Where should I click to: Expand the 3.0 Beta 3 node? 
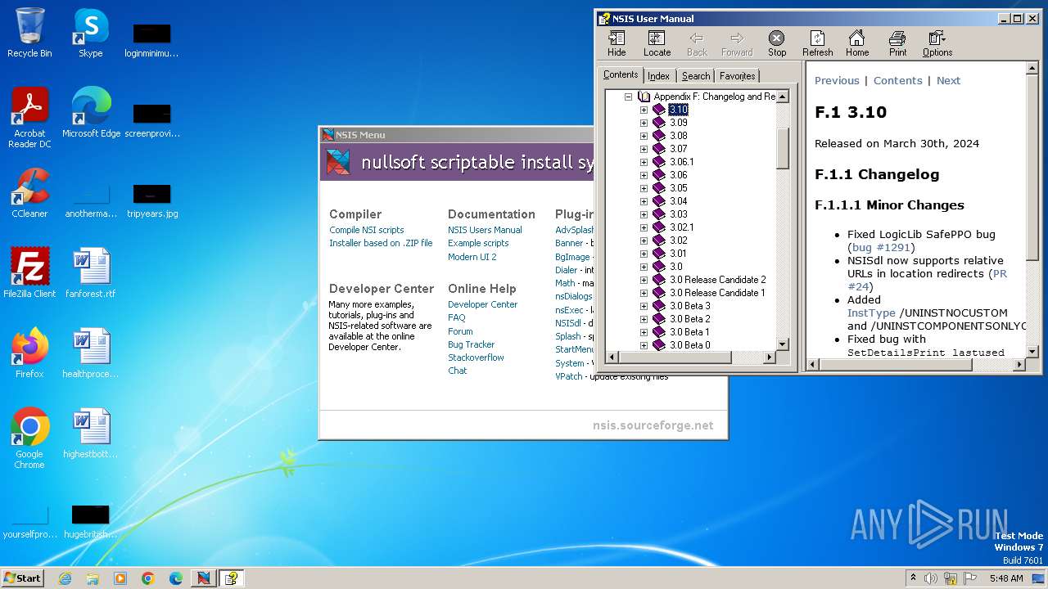pyautogui.click(x=644, y=306)
